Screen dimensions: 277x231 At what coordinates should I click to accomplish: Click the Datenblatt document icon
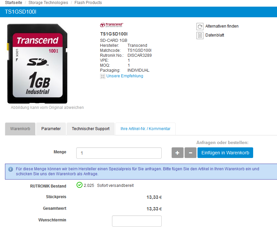(x=200, y=36)
